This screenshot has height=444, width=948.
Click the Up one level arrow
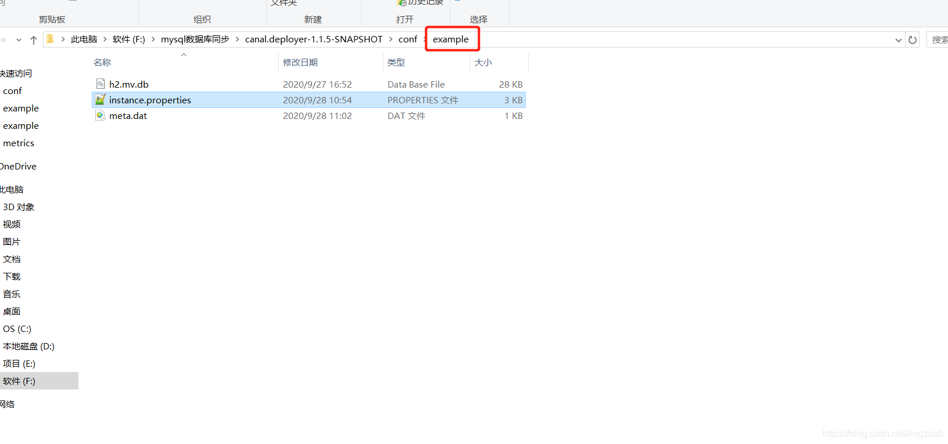(34, 40)
